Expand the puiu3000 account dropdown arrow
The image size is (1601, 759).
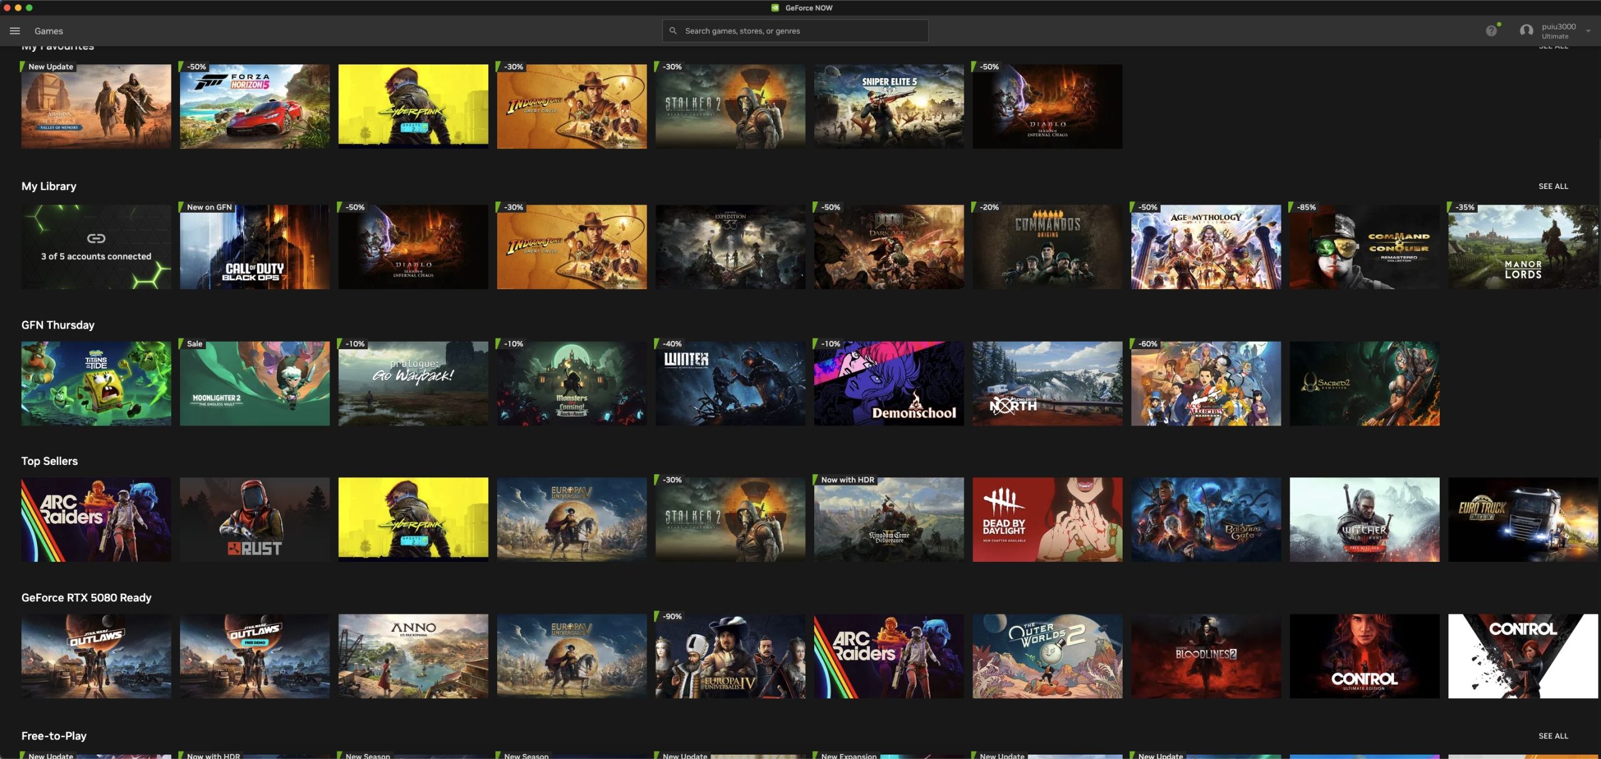click(1588, 31)
